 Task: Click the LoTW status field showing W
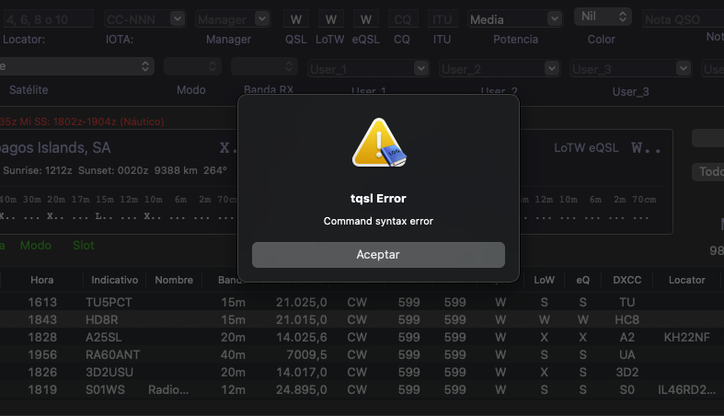point(330,19)
